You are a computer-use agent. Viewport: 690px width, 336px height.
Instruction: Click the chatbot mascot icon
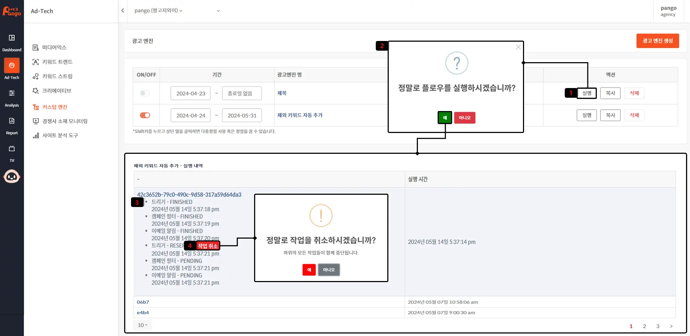point(12,176)
